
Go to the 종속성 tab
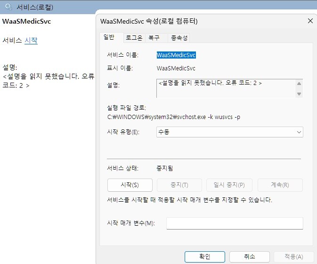pos(179,38)
